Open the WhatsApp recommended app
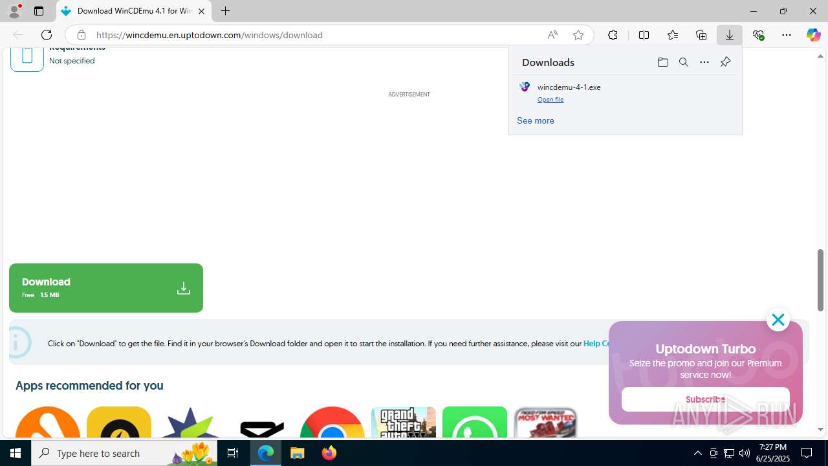828x466 pixels. [475, 422]
